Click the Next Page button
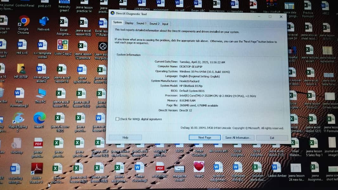Screen dimensions: 338x190 click(205, 137)
